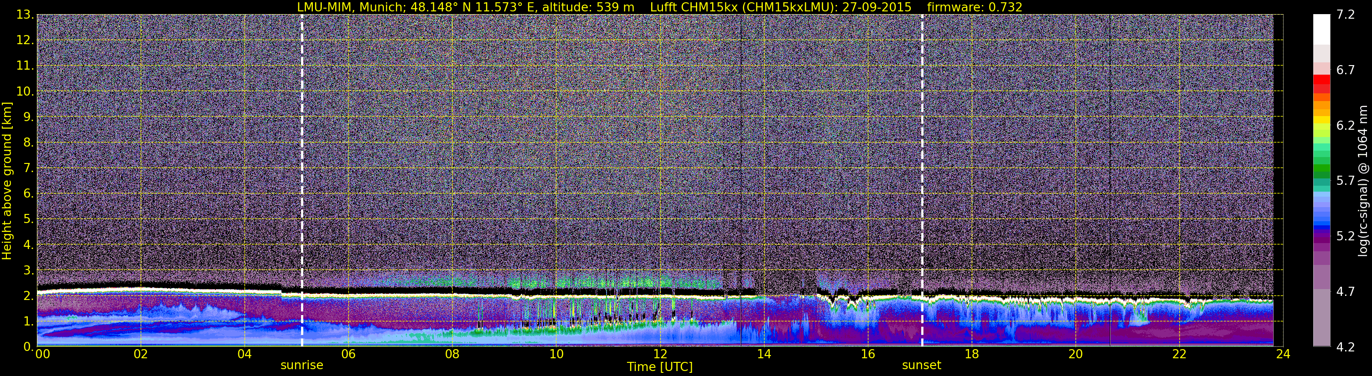This screenshot has width=1372, height=376.
Task: Click the y-axis tick label 5.
Action: pos(29,219)
